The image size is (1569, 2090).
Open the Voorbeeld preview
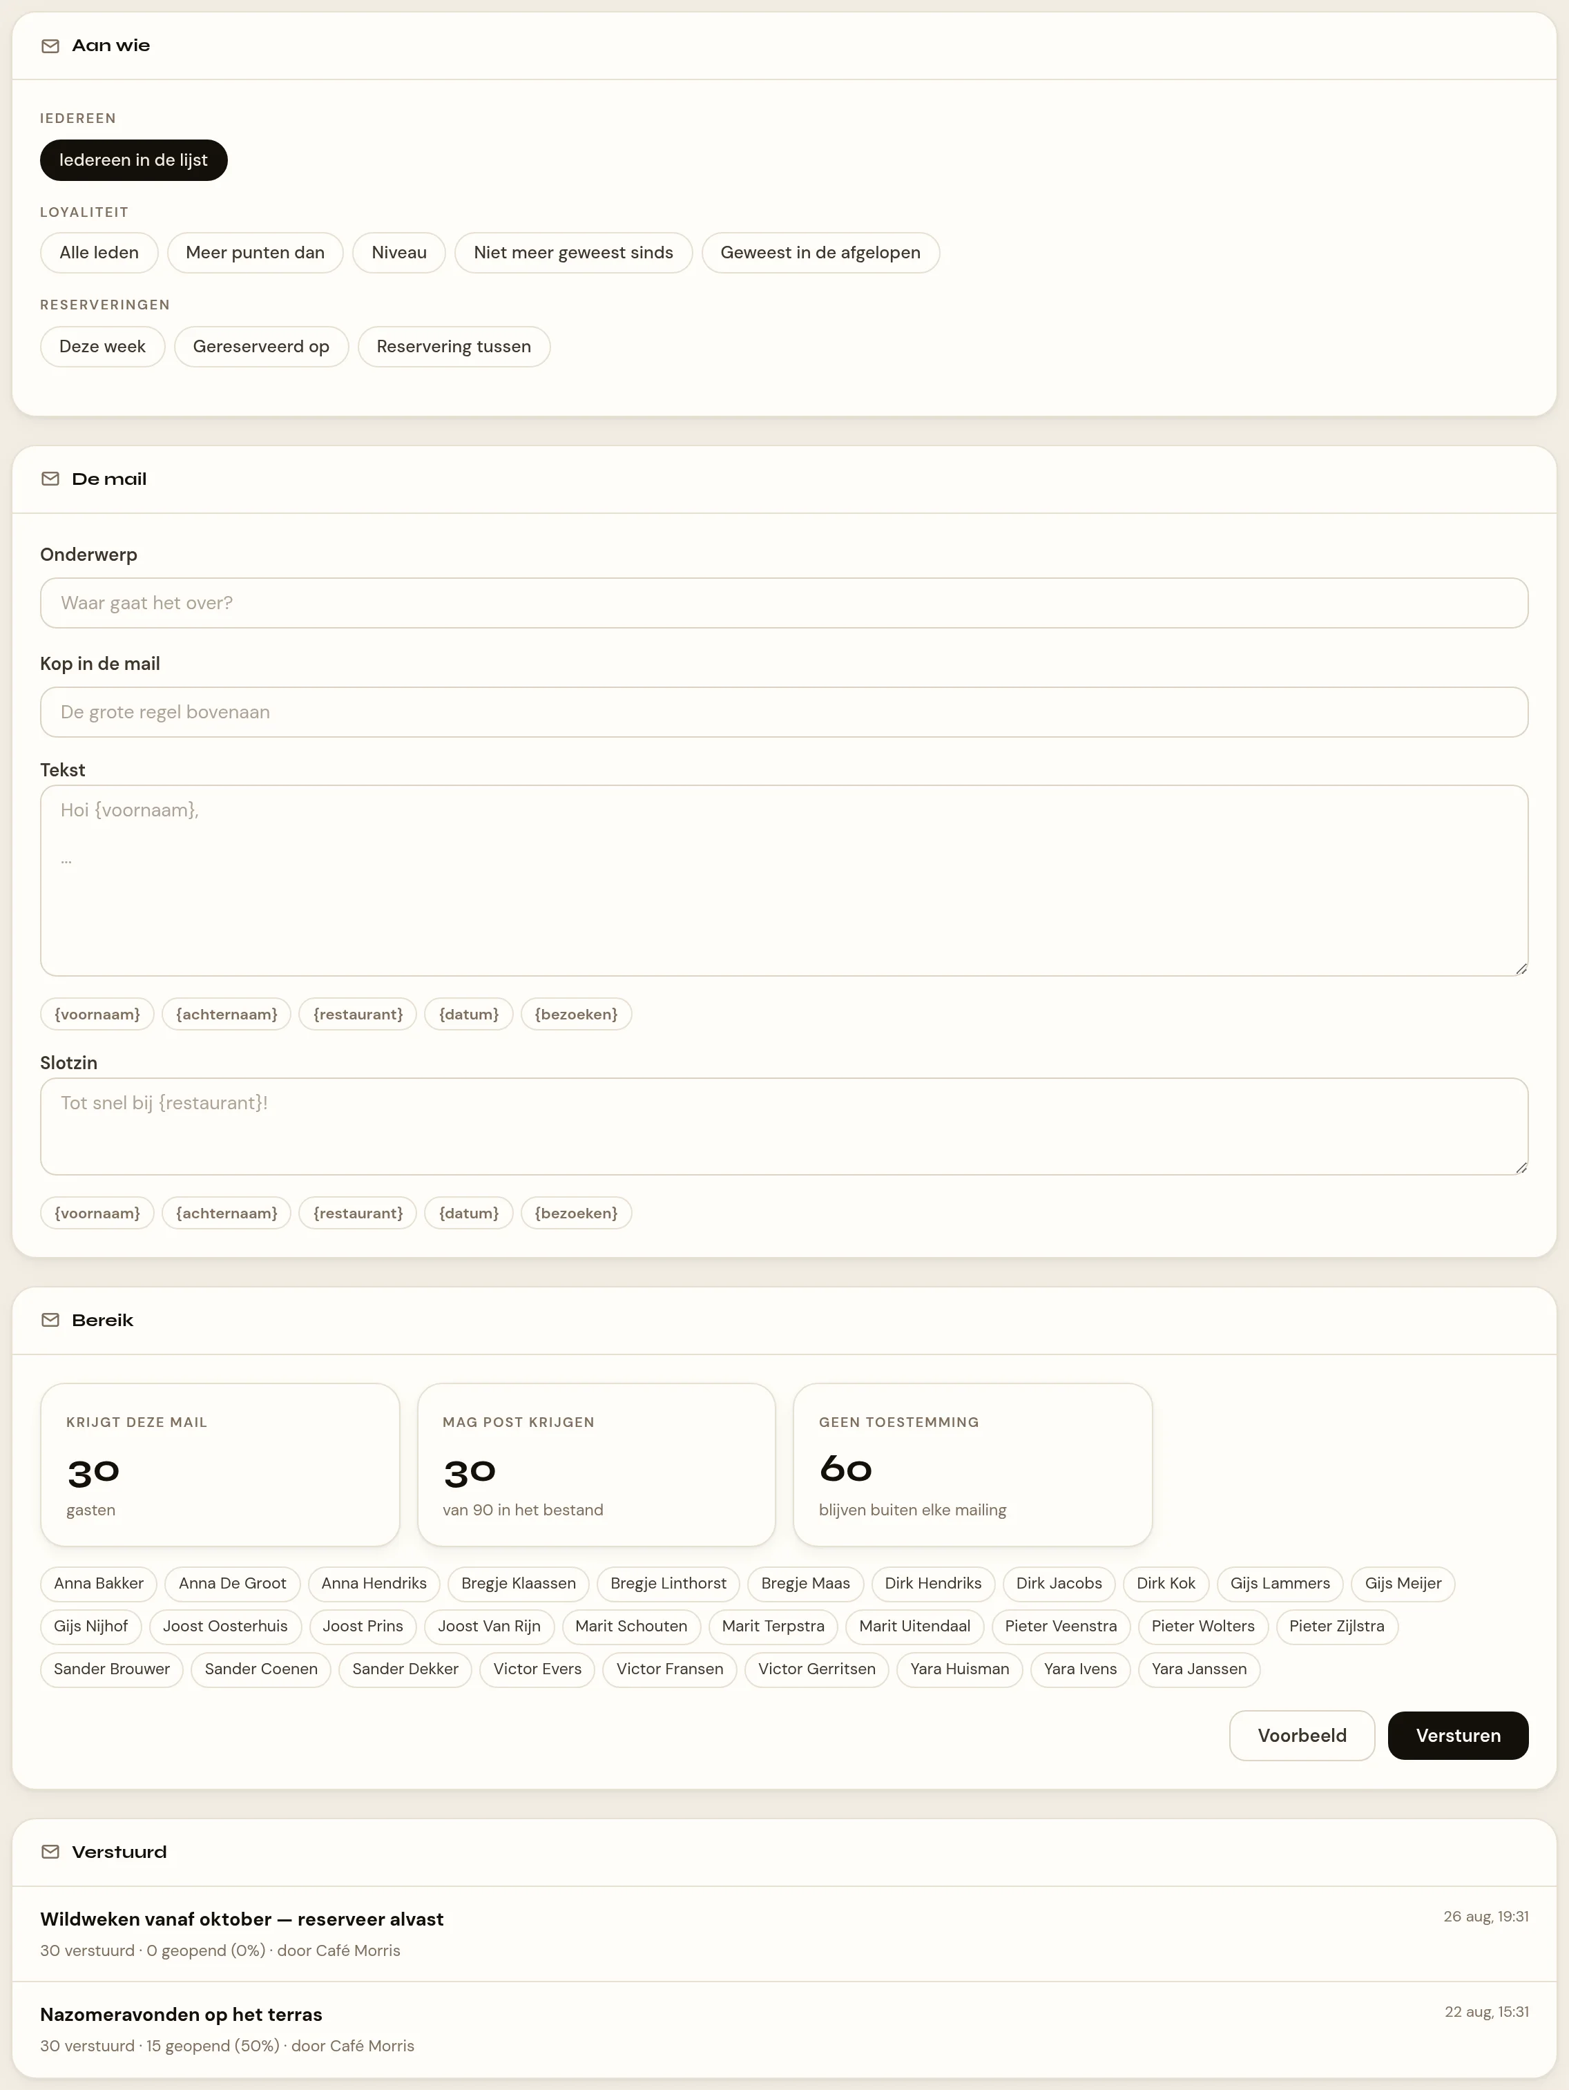point(1302,1736)
